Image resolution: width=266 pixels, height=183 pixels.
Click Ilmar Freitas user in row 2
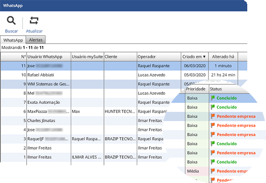(x=39, y=148)
